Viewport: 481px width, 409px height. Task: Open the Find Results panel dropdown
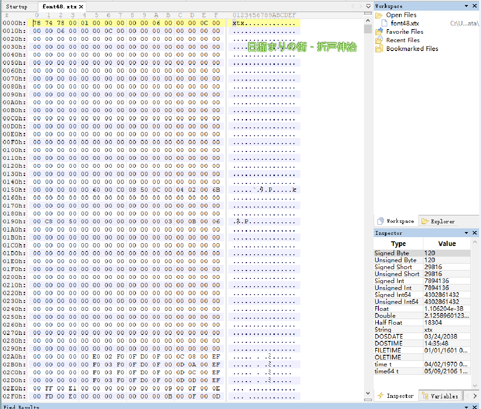pos(466,407)
